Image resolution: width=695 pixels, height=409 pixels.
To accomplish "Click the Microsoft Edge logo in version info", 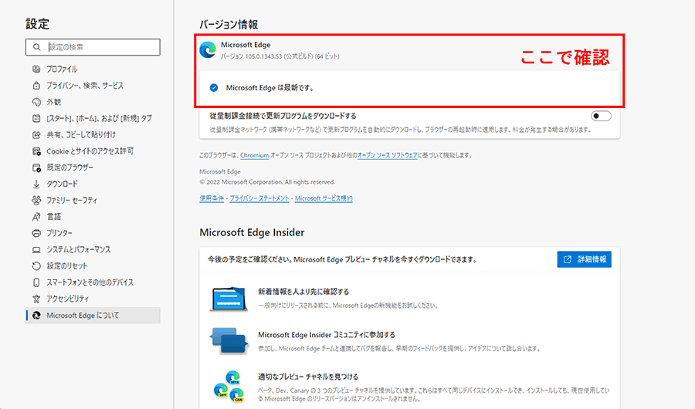I will coord(208,49).
